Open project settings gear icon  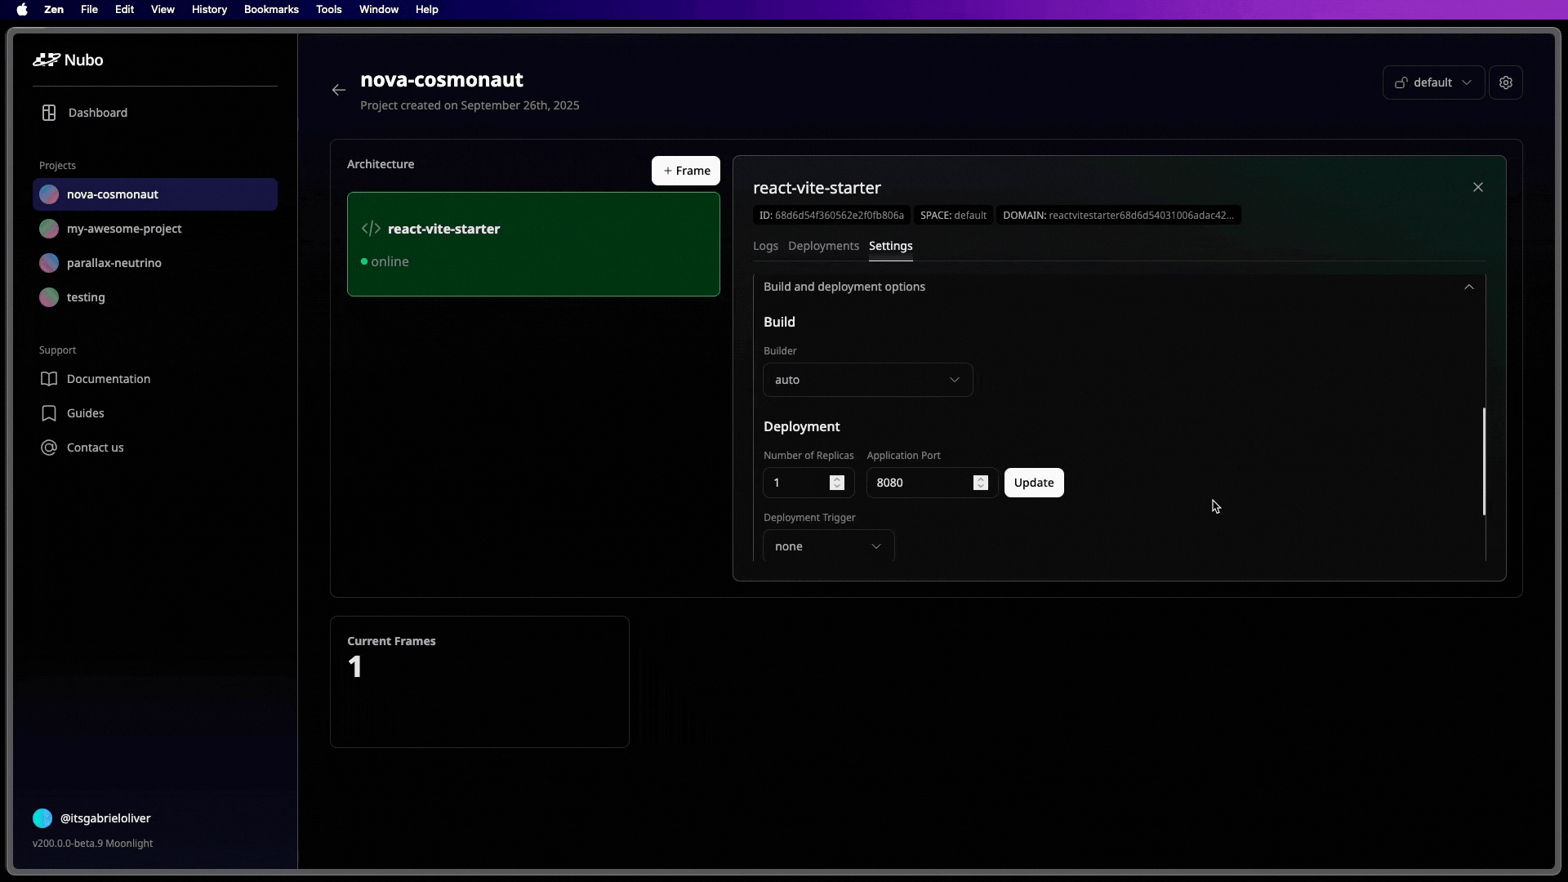pyautogui.click(x=1506, y=82)
